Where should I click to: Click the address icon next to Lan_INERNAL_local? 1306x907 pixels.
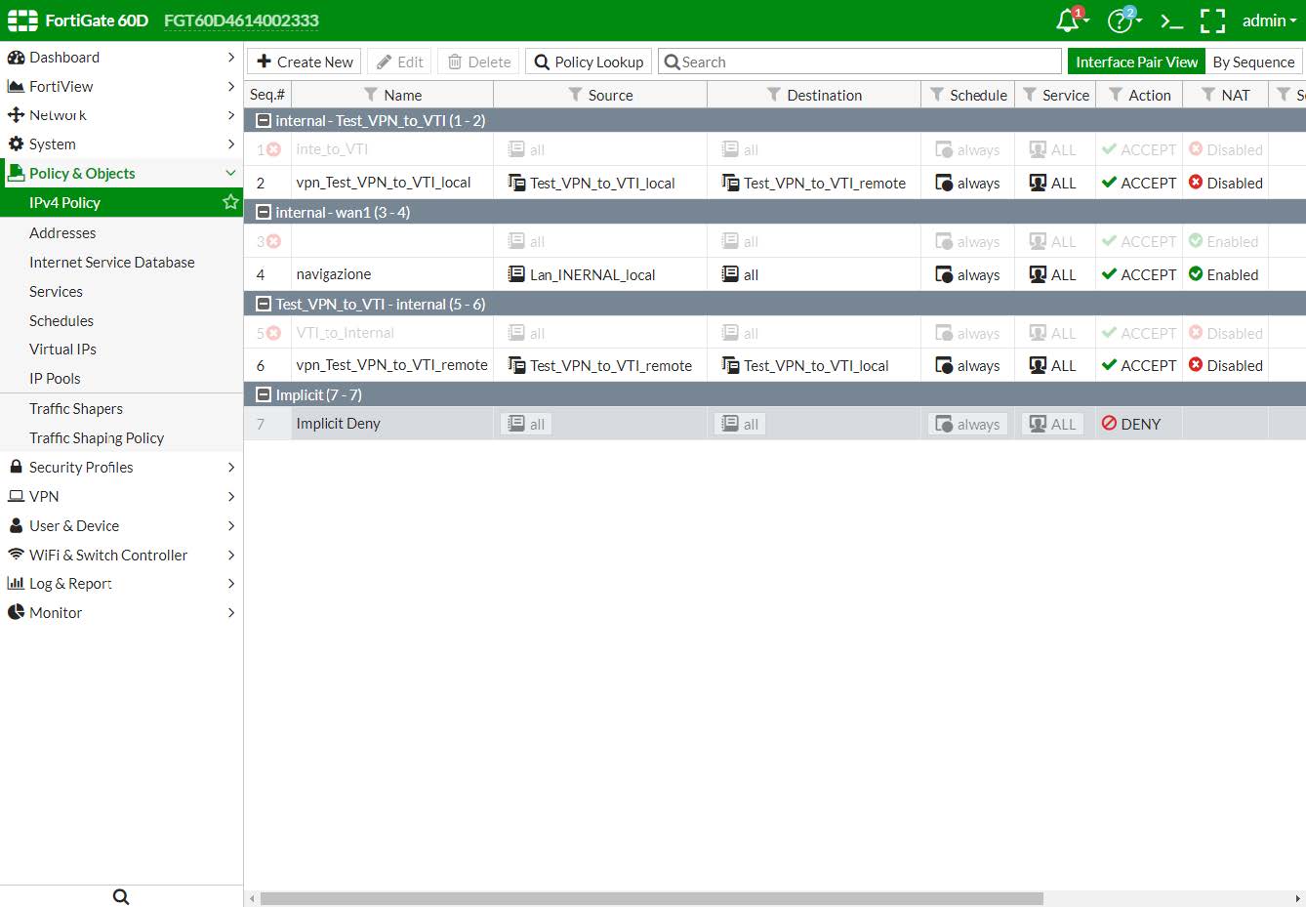click(x=516, y=274)
